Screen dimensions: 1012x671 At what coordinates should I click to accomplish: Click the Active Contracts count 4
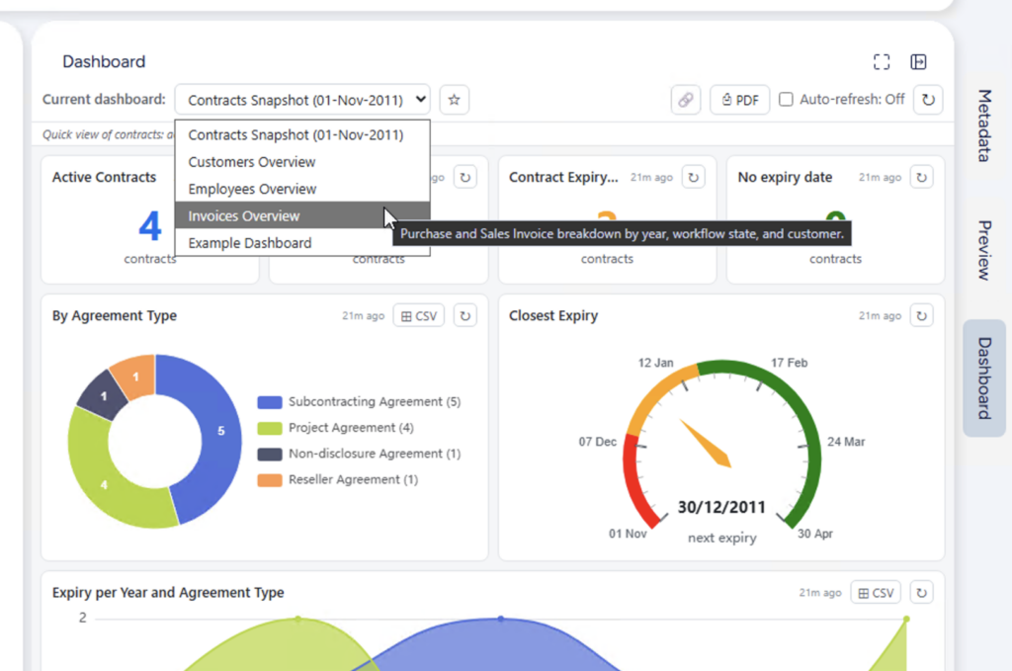[150, 226]
